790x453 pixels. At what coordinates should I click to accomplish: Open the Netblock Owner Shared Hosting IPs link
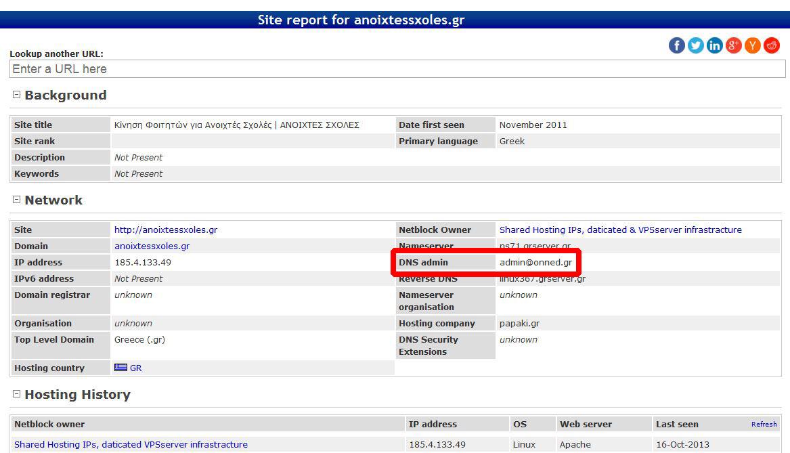[620, 230]
